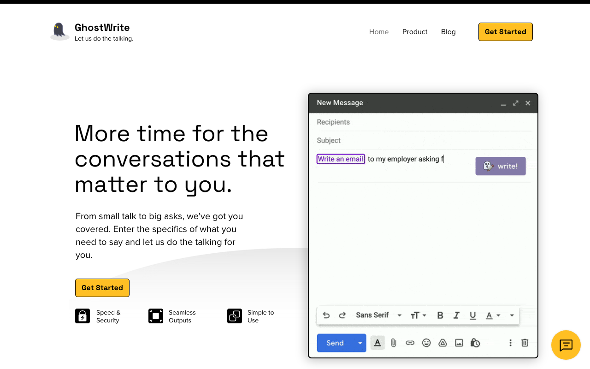Click the Send button
Screen dimensions: 590x369
335,343
